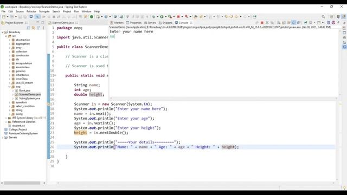
Task: Open the Project menu
Action: tap(67, 11)
